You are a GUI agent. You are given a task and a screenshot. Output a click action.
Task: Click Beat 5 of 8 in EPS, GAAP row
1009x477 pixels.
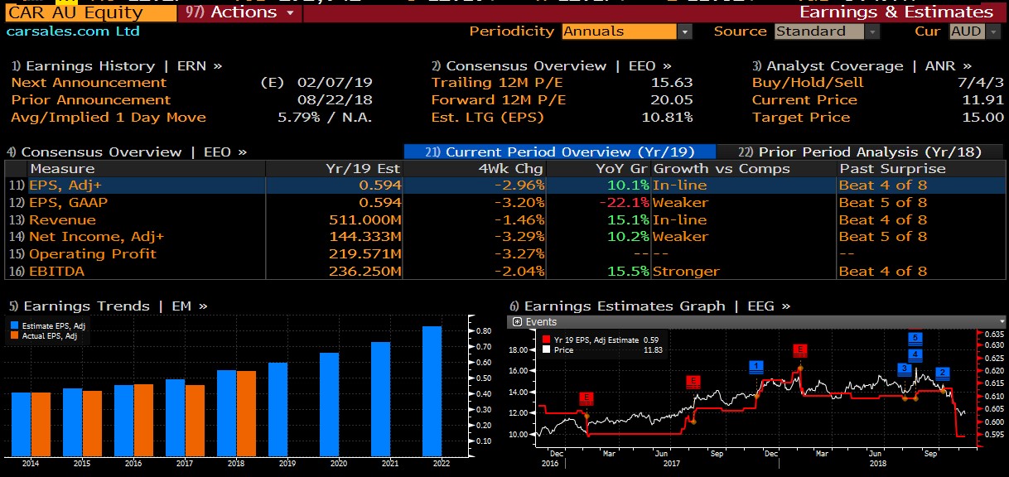(x=882, y=203)
